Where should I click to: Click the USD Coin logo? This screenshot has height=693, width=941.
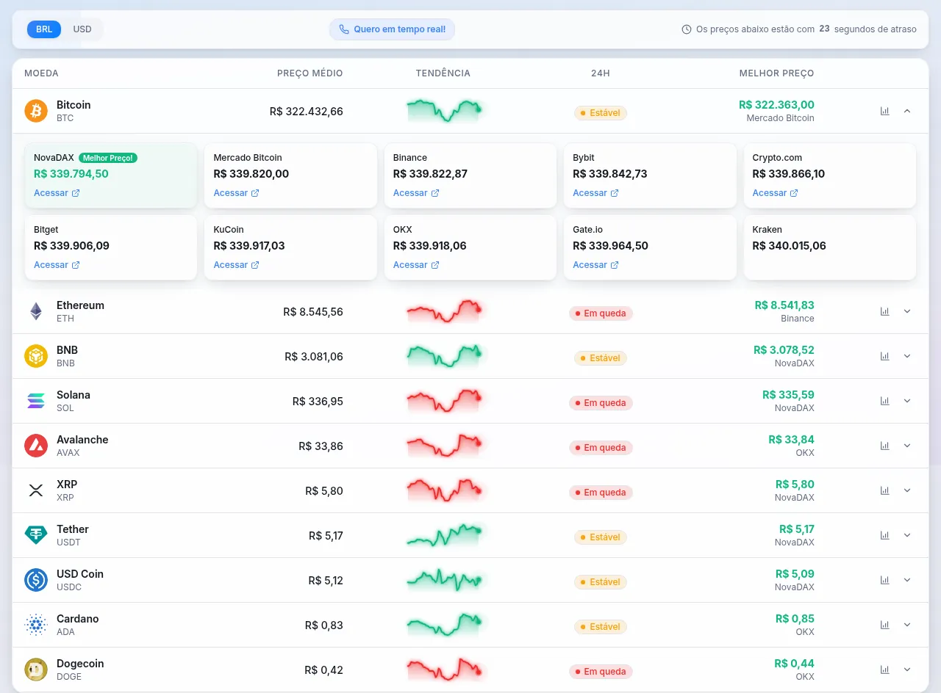coord(36,580)
